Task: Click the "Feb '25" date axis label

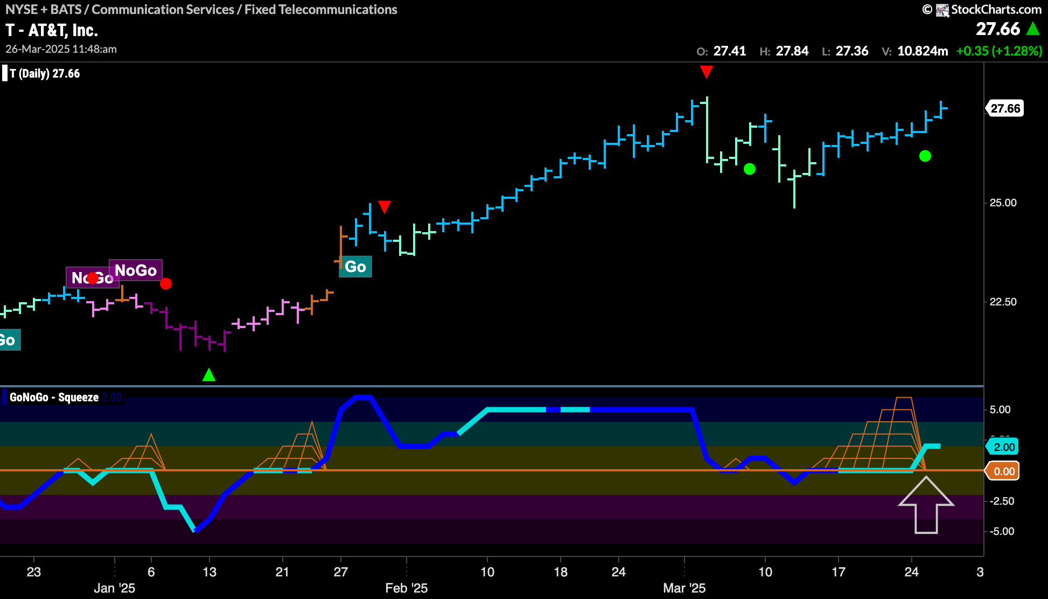Action: [x=407, y=588]
